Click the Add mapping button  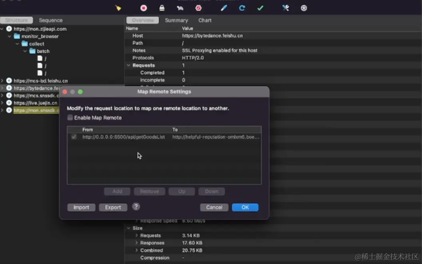click(117, 191)
